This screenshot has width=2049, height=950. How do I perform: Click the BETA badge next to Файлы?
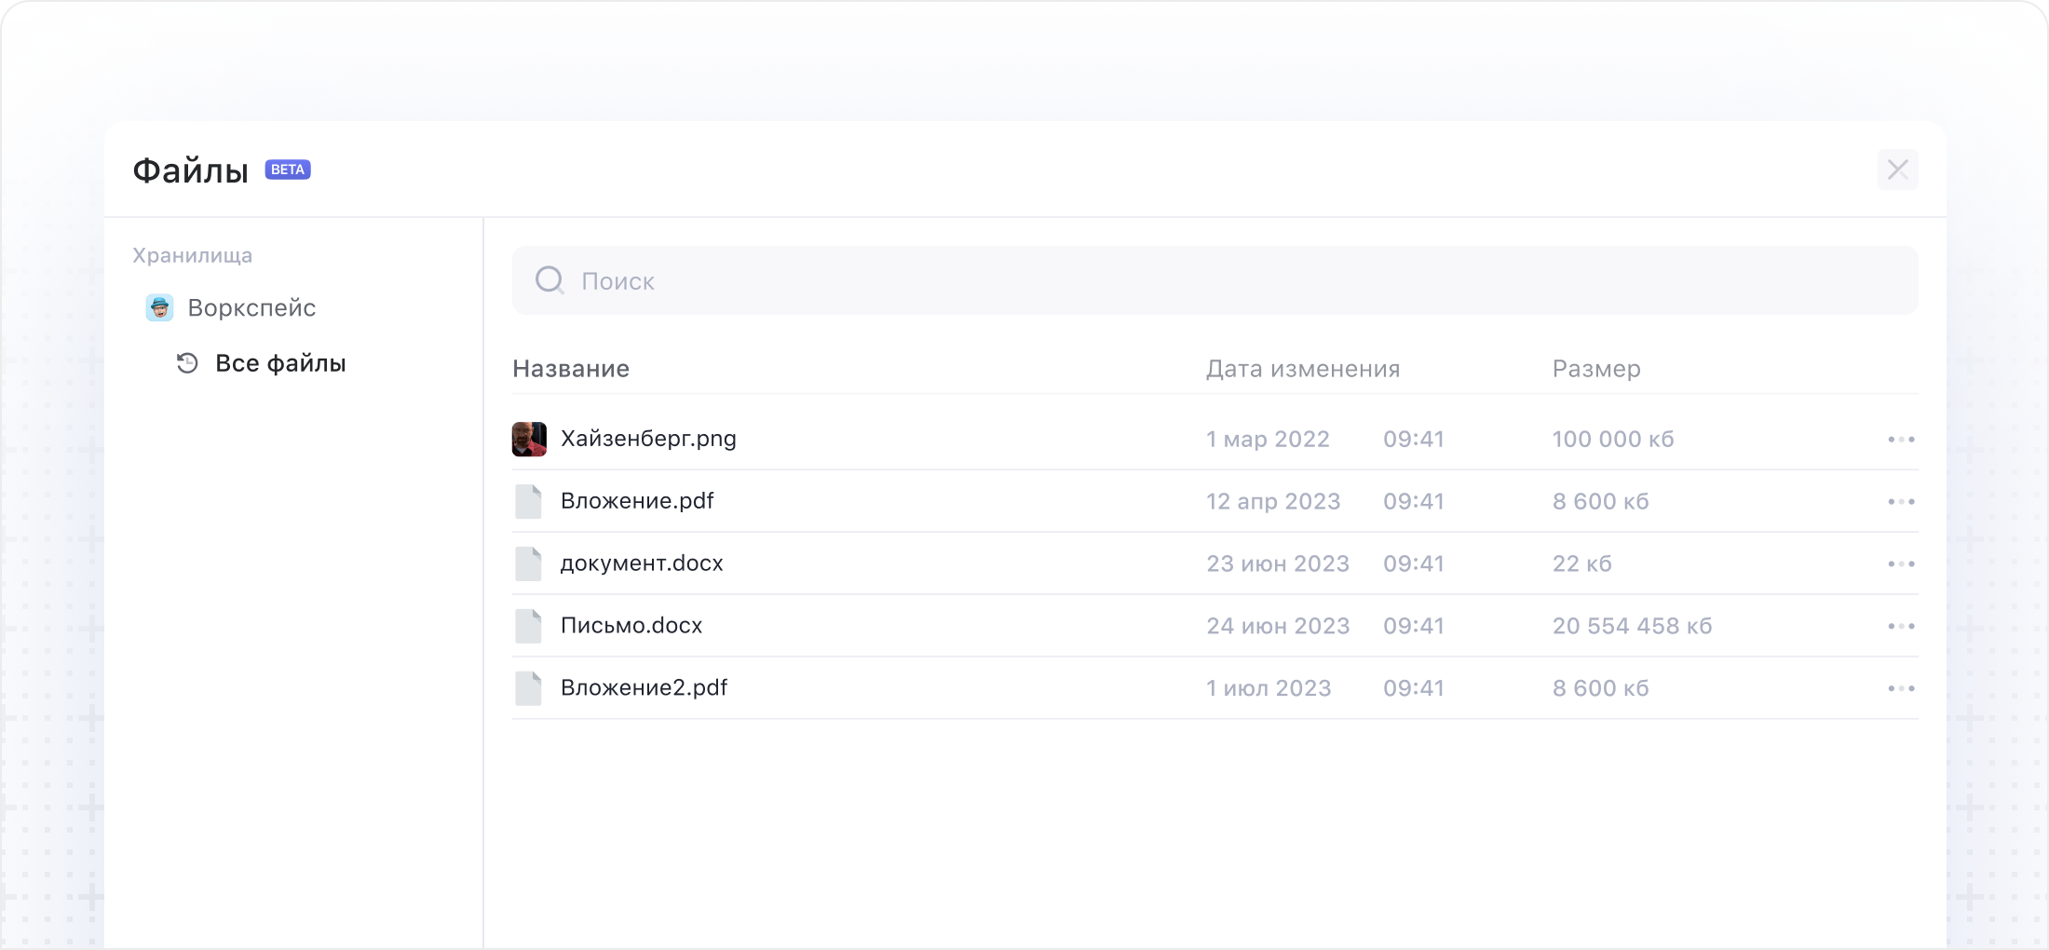(288, 170)
